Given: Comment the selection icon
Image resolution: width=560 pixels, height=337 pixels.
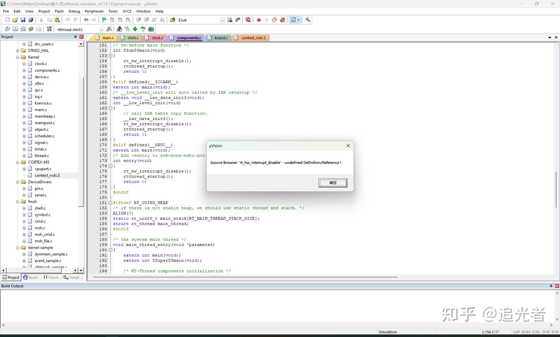Looking at the screenshot, I should tap(154, 20).
